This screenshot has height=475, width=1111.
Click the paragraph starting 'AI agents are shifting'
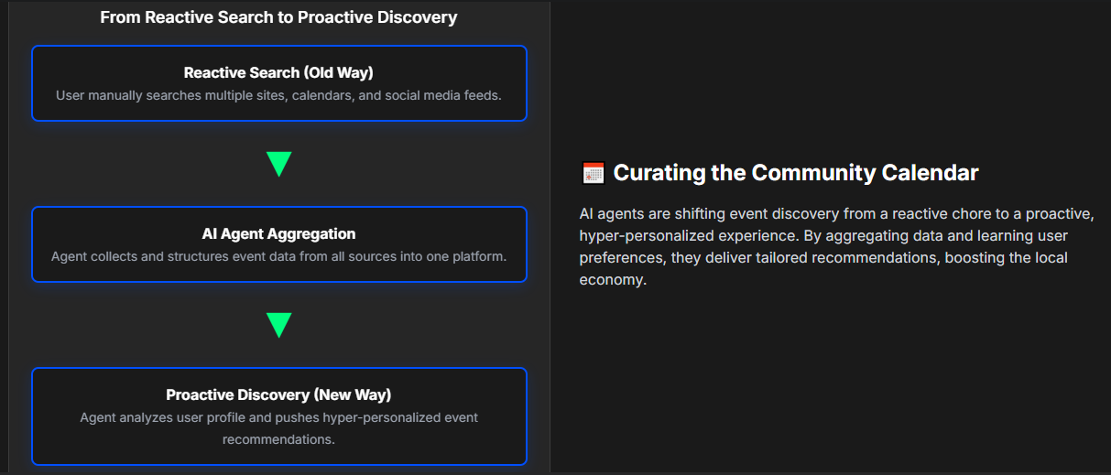click(836, 247)
